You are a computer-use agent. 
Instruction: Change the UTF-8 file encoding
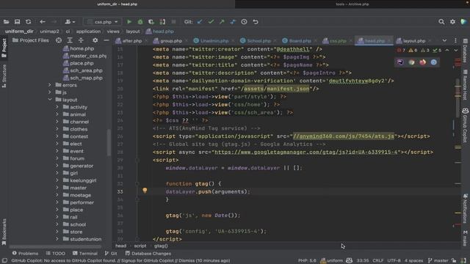394,260
